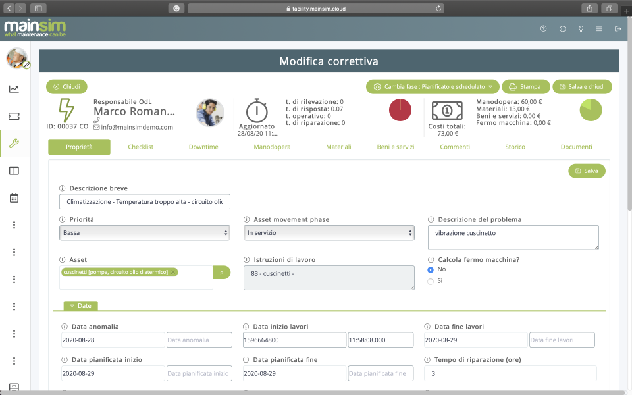Click the lightbulb icon in top header
Image resolution: width=632 pixels, height=395 pixels.
tap(581, 29)
